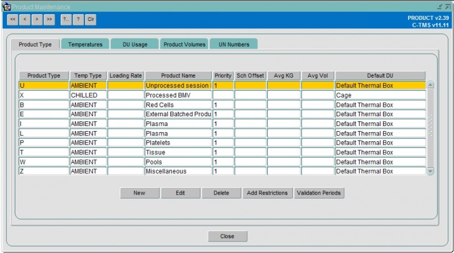Clear the form with Clr button
The image size is (454, 253).
click(x=91, y=20)
